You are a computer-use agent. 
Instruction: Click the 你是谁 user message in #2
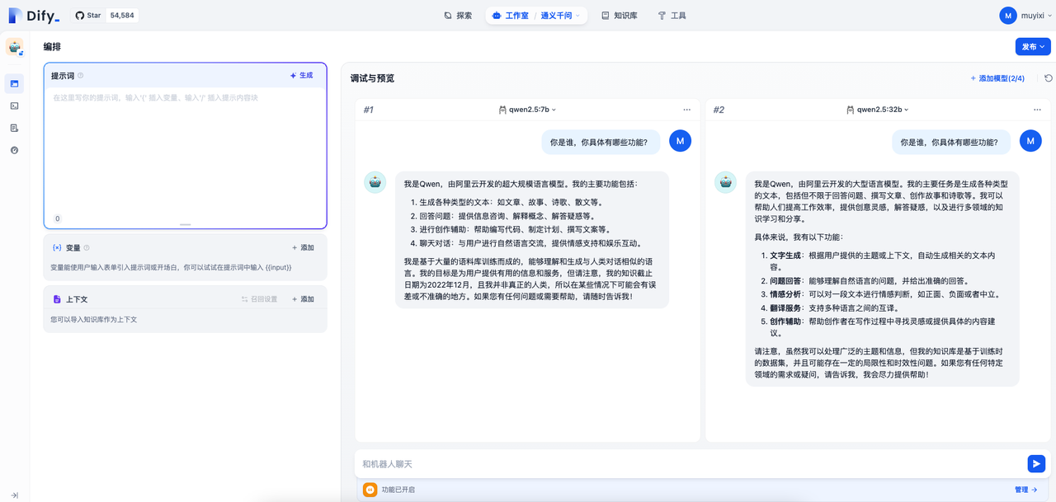point(950,142)
